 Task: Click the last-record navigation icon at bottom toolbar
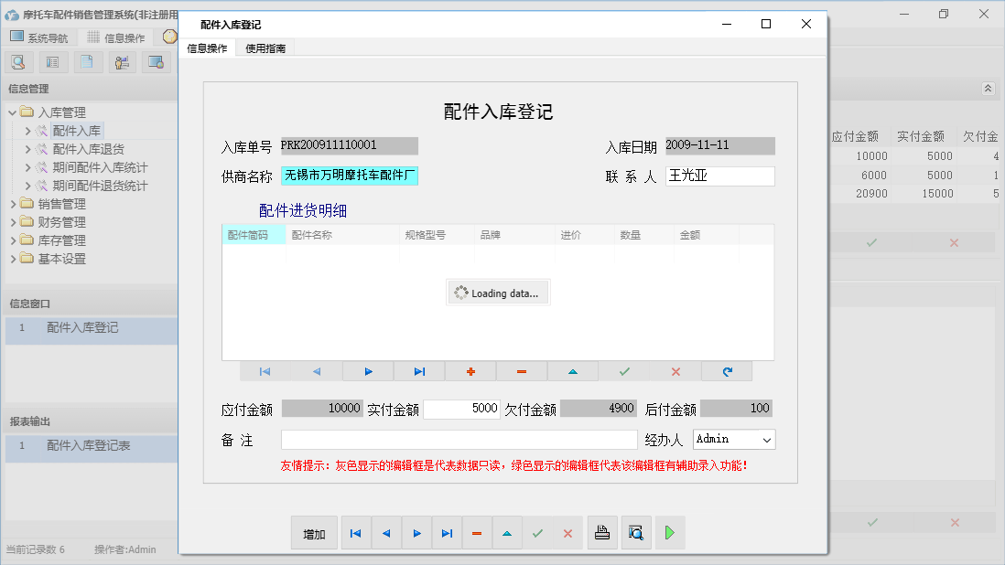[x=447, y=532]
